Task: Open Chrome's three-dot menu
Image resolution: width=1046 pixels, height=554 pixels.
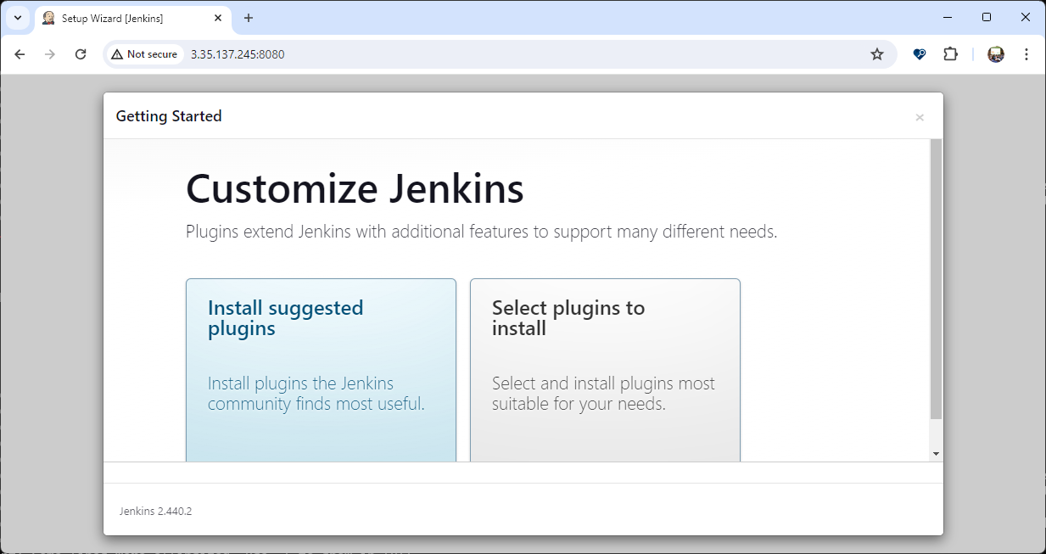Action: point(1026,54)
